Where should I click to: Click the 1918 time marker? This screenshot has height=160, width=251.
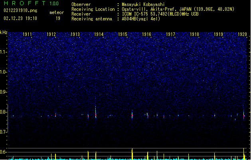(194, 34)
